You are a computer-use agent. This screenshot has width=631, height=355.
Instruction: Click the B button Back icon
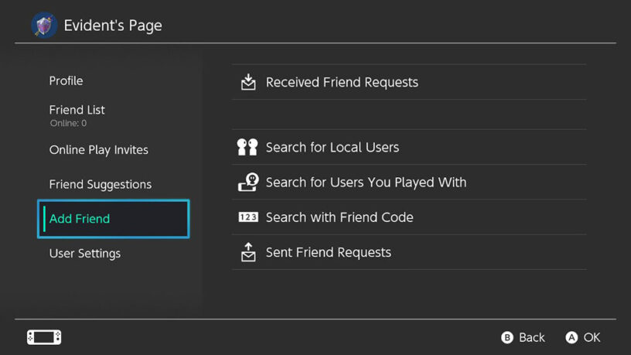pos(507,337)
